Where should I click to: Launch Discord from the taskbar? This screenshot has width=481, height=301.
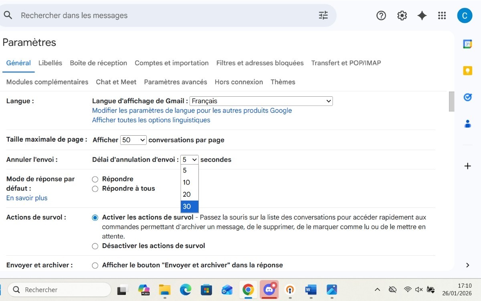point(269,289)
